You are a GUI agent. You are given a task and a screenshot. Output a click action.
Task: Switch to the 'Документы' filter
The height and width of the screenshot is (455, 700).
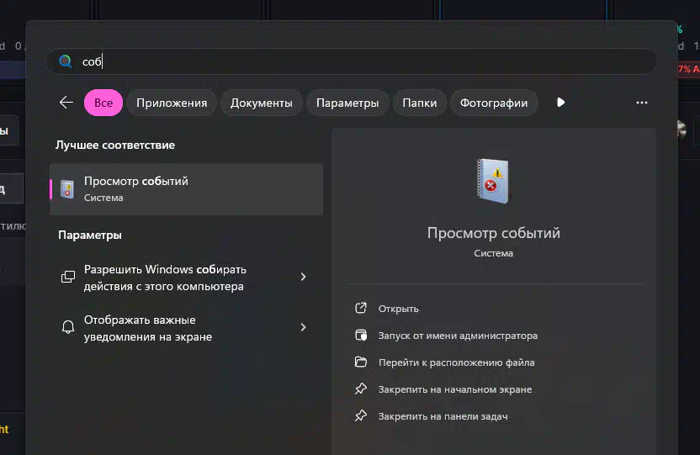click(262, 103)
